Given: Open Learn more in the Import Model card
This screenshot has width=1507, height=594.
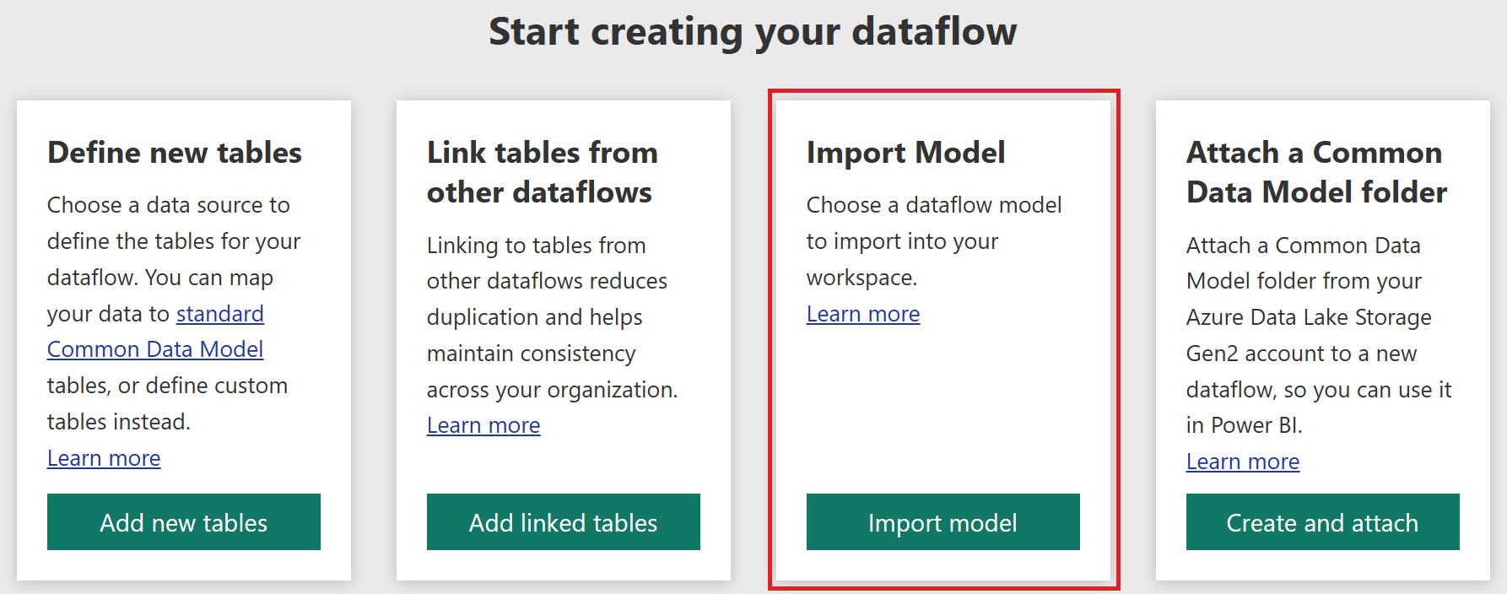Looking at the screenshot, I should (863, 314).
